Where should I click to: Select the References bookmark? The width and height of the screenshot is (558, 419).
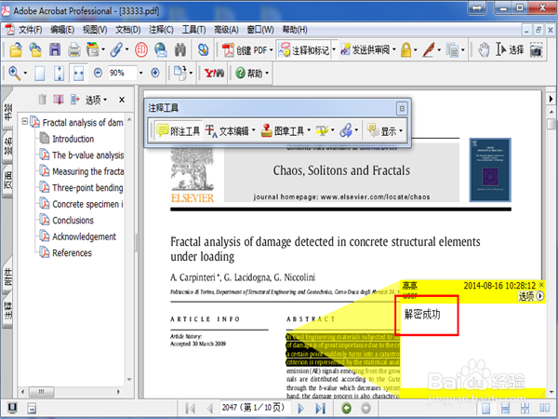pos(72,253)
